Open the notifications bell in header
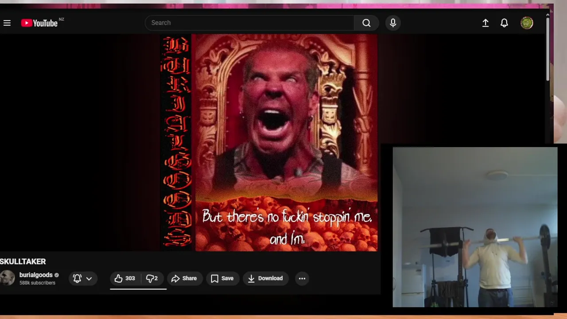The width and height of the screenshot is (567, 319). pos(504,23)
